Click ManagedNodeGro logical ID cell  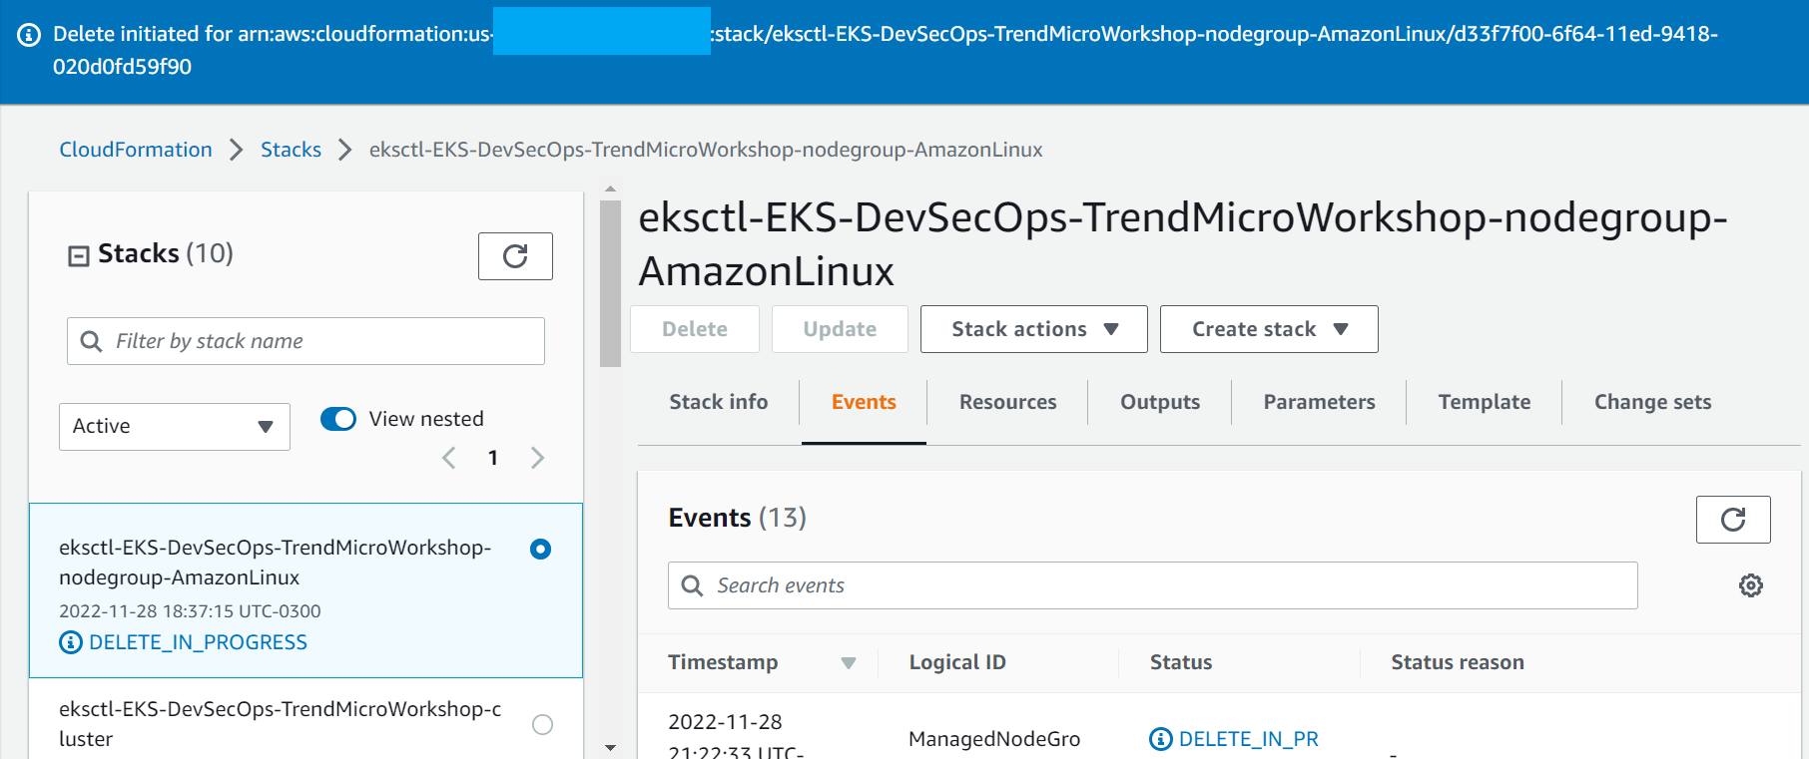[994, 739]
